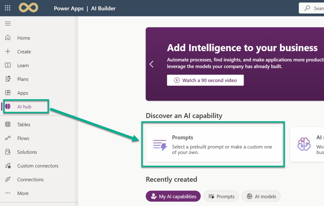Open the Learn book icon
324x206 pixels.
[x=8, y=66]
